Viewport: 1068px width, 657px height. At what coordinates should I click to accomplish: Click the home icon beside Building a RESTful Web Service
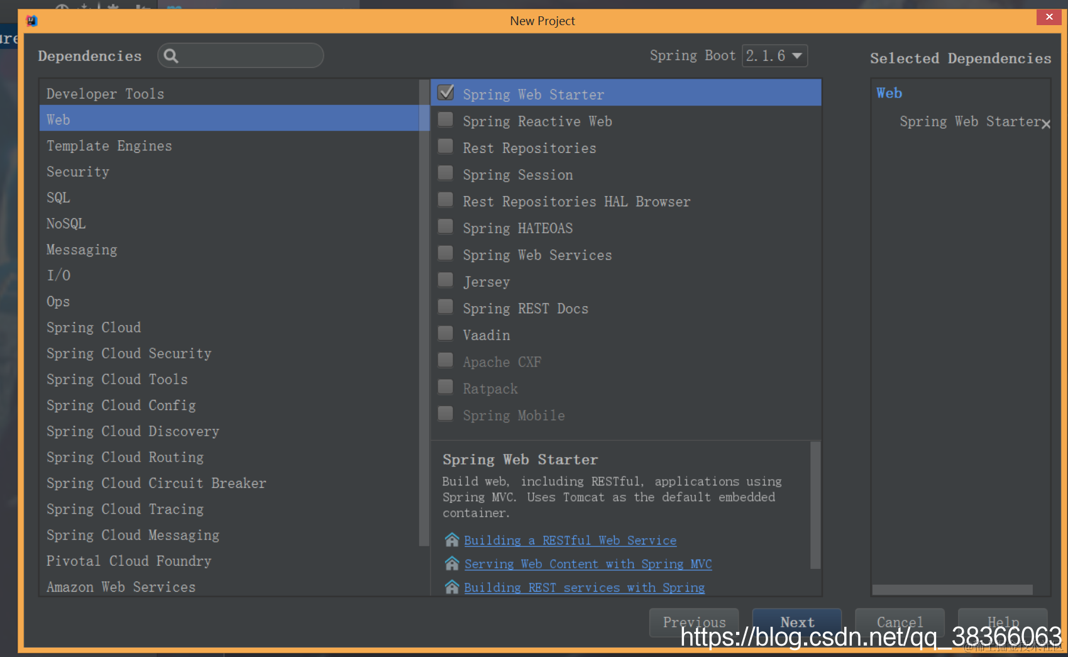click(x=452, y=540)
